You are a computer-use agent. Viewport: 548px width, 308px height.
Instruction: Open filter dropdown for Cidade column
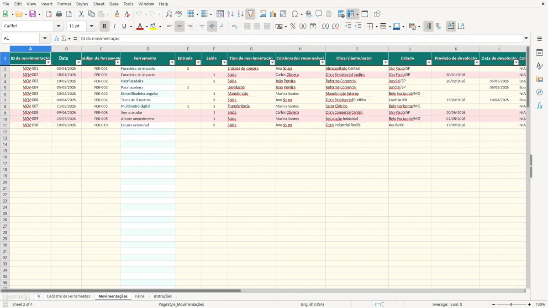click(x=429, y=62)
